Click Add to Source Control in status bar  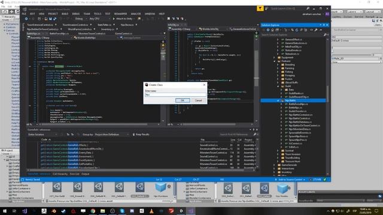tap(290, 180)
